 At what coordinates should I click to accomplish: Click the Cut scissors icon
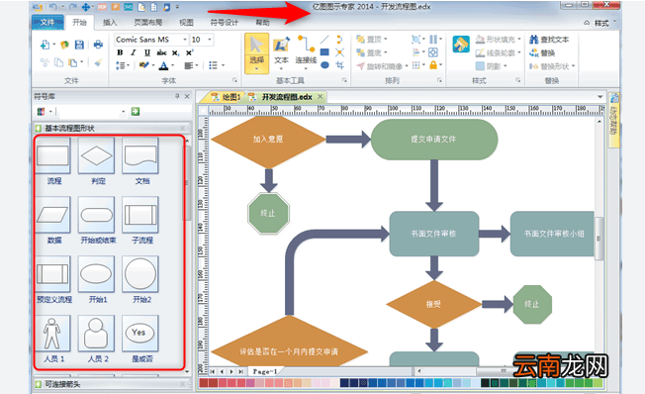[x=45, y=62]
